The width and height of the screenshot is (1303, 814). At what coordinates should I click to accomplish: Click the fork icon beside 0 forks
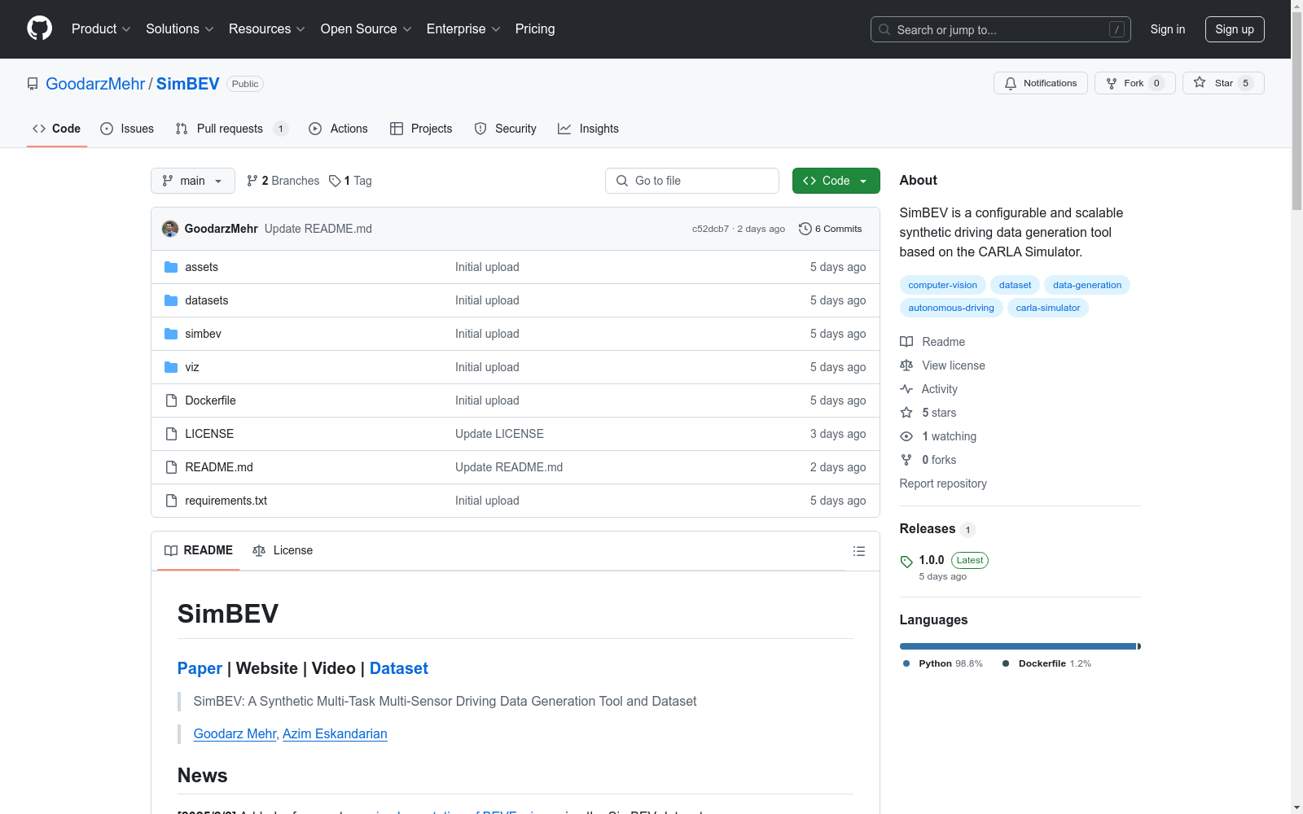click(x=906, y=460)
